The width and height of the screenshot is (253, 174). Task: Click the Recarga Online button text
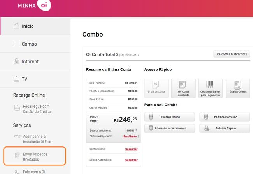click(170, 117)
